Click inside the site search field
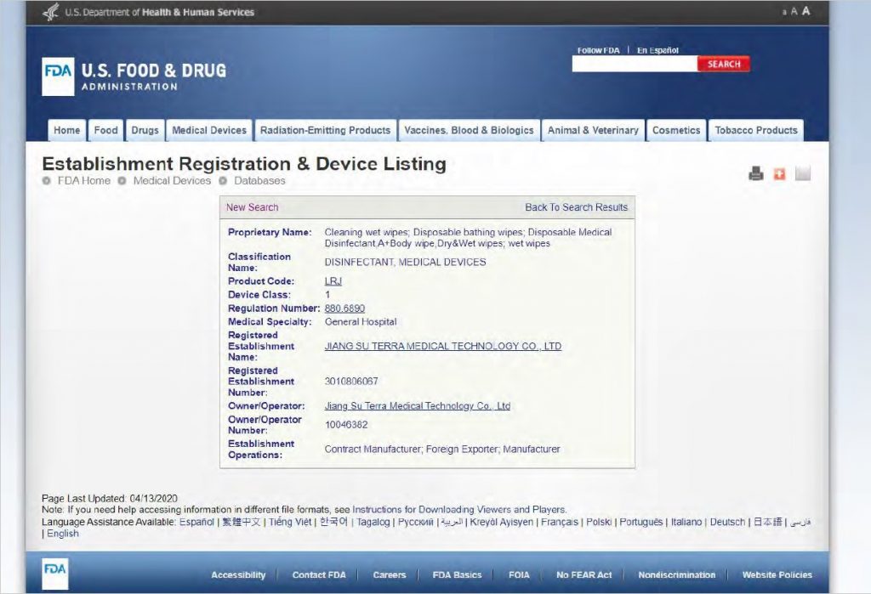Image resolution: width=871 pixels, height=594 pixels. click(x=635, y=65)
